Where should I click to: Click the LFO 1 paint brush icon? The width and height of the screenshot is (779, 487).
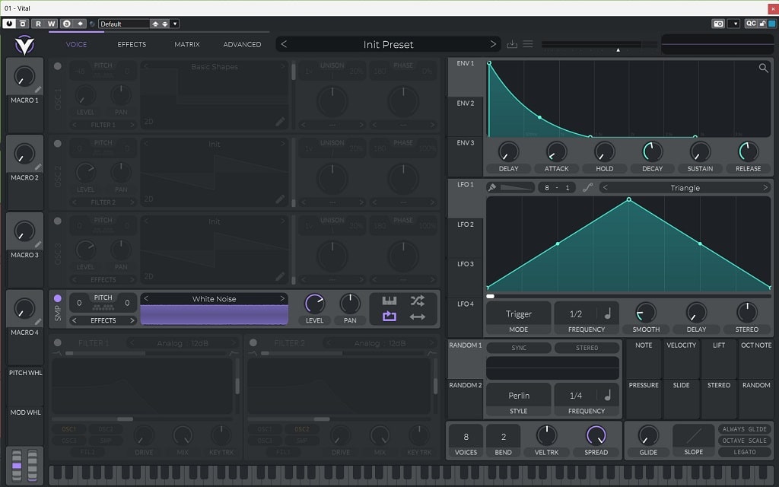point(492,187)
